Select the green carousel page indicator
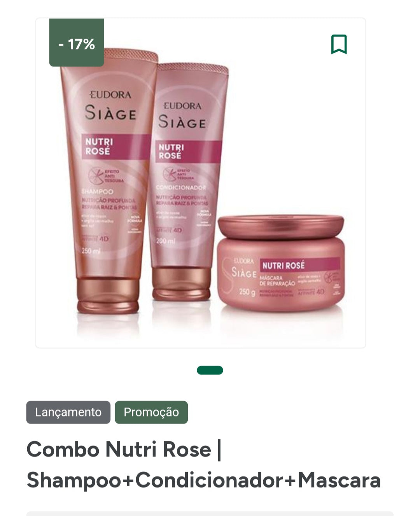420x516 pixels. tap(210, 370)
